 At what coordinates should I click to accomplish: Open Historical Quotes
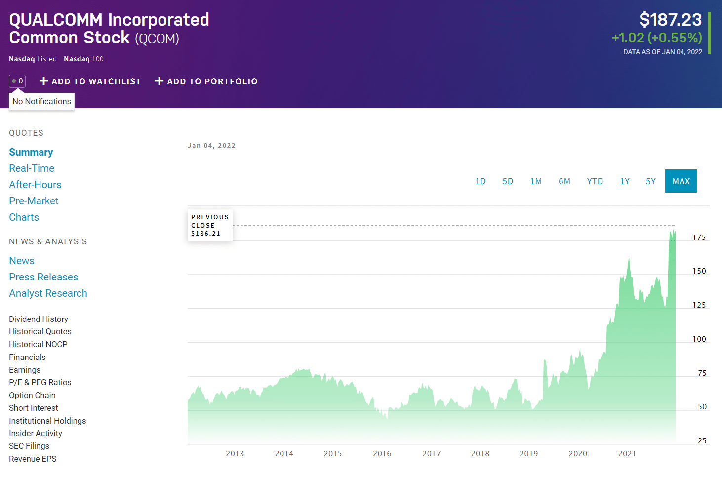tap(40, 331)
